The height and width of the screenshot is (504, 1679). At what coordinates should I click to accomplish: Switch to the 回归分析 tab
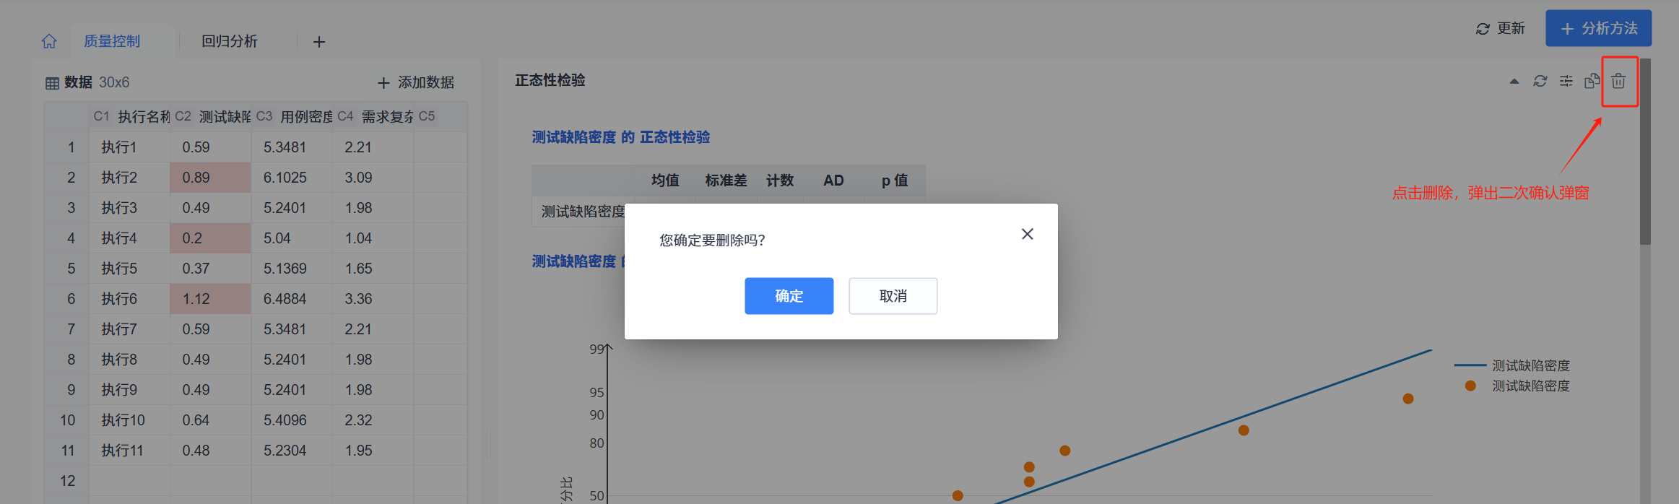pos(229,41)
